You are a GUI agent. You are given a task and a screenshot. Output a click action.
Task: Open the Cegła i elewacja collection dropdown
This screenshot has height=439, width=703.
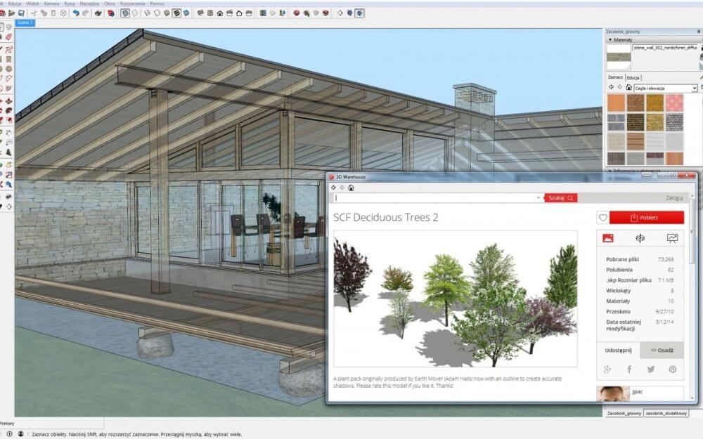click(695, 87)
